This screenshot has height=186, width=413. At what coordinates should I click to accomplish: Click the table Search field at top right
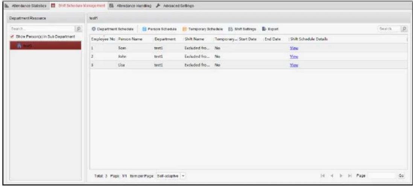(x=389, y=29)
